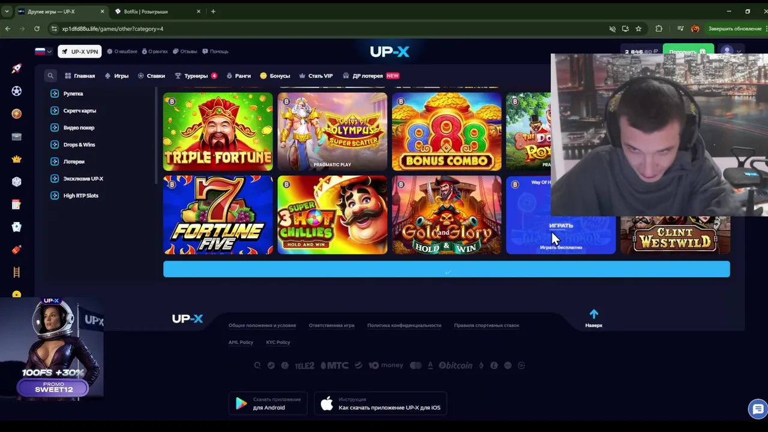Click the search magnifier icon

point(50,76)
